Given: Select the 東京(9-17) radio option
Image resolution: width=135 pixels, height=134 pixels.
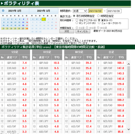Looking at the screenshot, I should [x=99, y=20].
